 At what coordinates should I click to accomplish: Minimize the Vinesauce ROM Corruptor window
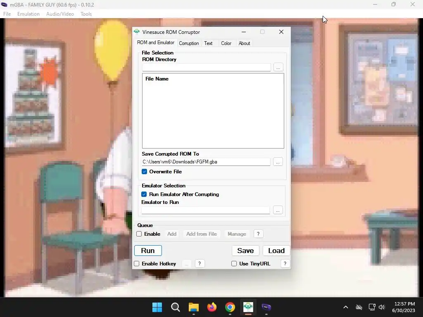pyautogui.click(x=244, y=32)
